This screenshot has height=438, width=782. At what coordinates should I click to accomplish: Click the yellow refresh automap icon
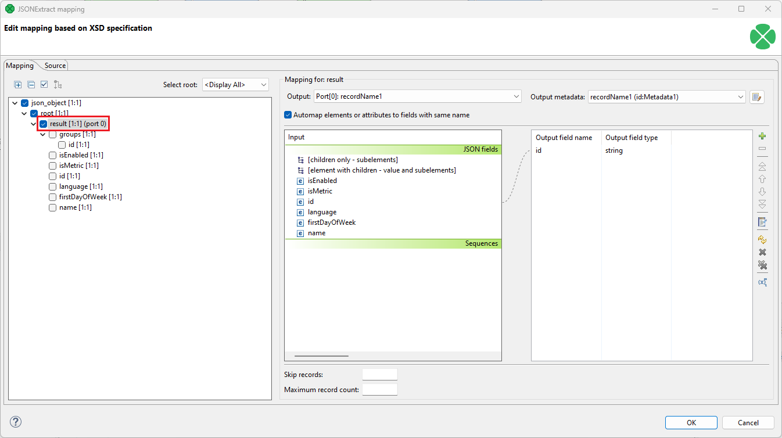point(762,239)
